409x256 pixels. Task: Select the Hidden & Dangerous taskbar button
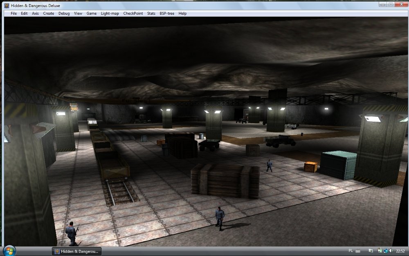(x=76, y=251)
